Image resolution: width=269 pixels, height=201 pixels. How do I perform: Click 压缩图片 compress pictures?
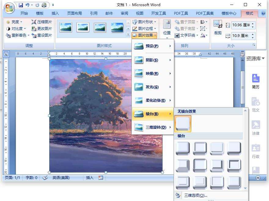tap(42, 22)
